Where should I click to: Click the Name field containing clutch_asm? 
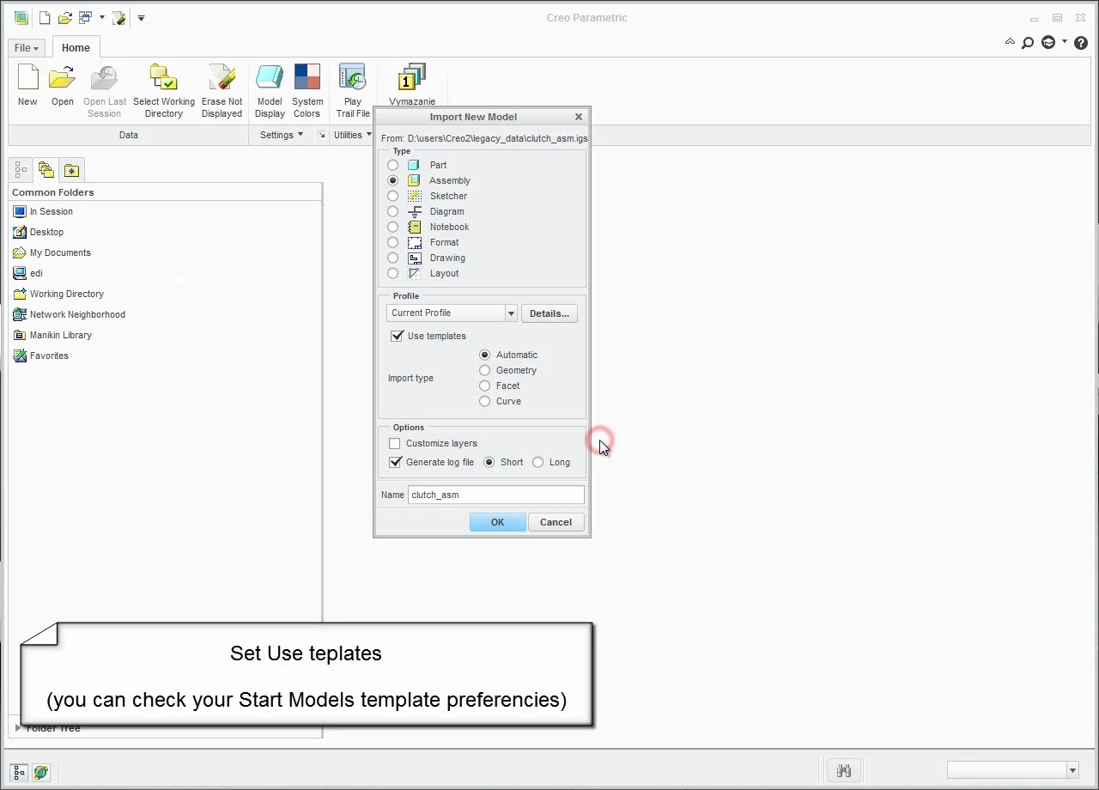(496, 495)
